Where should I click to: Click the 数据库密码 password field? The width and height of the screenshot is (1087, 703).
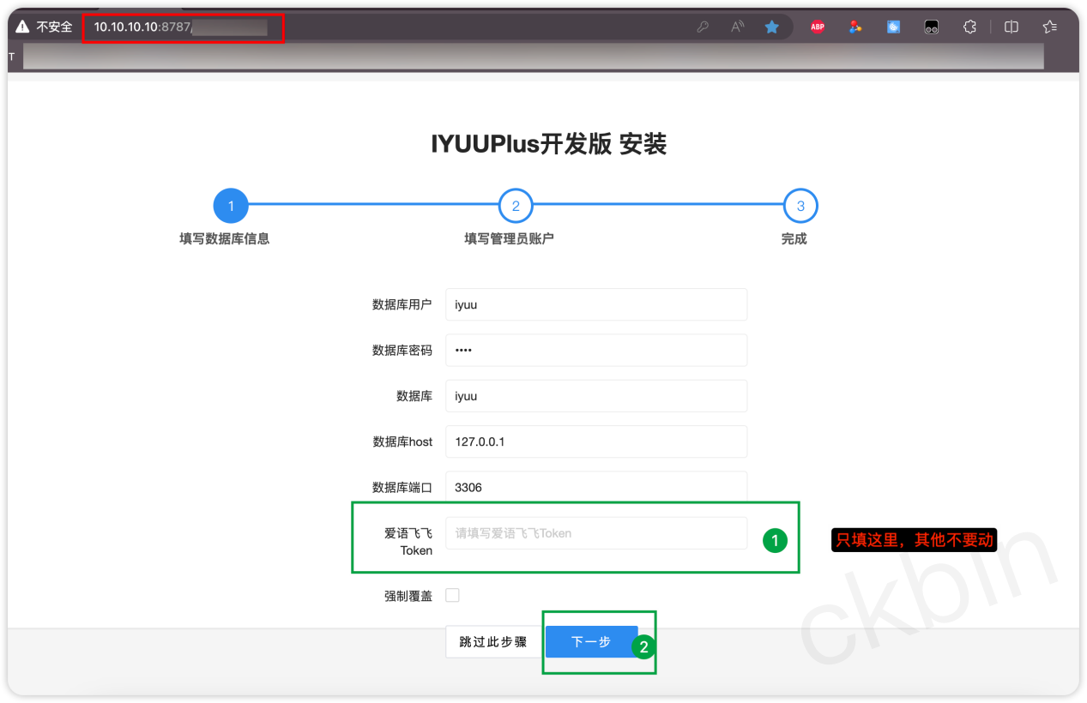[x=596, y=350]
